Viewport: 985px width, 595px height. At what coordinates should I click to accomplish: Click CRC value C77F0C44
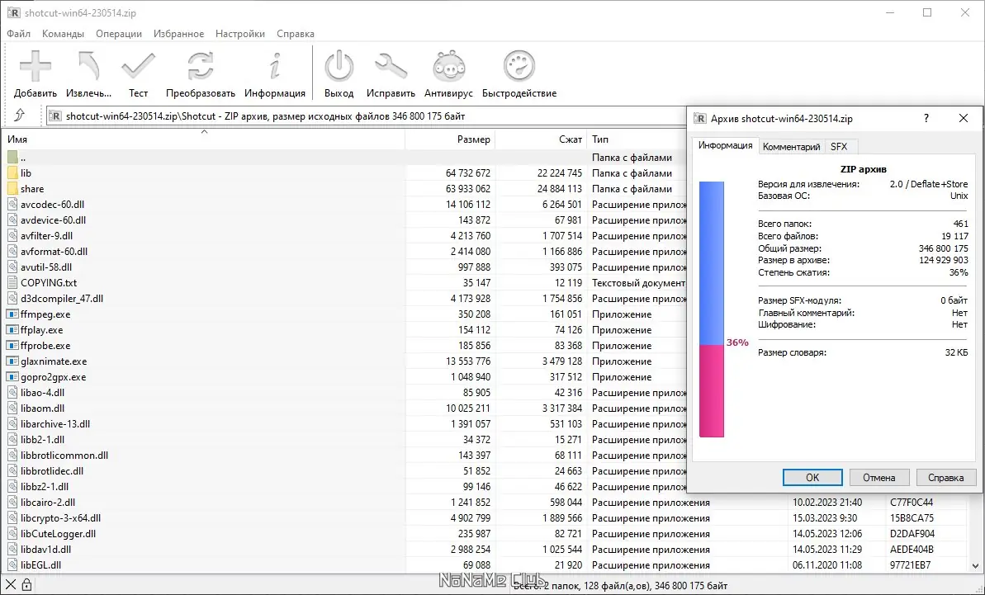(x=912, y=503)
